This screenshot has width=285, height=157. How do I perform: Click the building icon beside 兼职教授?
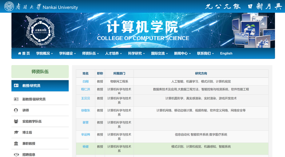pos(16,143)
